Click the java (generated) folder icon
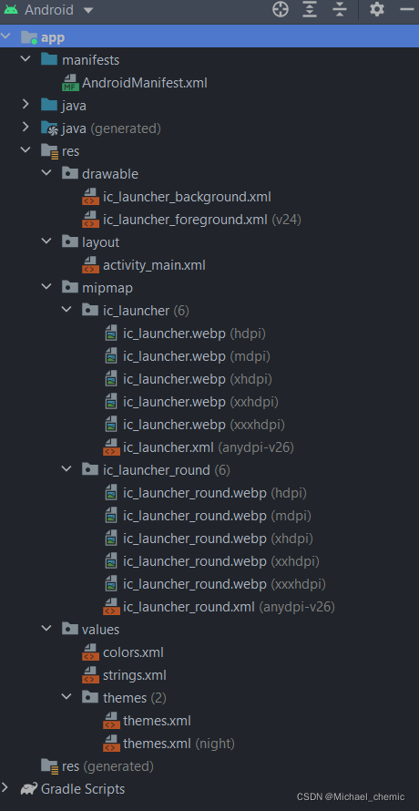Screen dimensions: 419x811 [49, 128]
